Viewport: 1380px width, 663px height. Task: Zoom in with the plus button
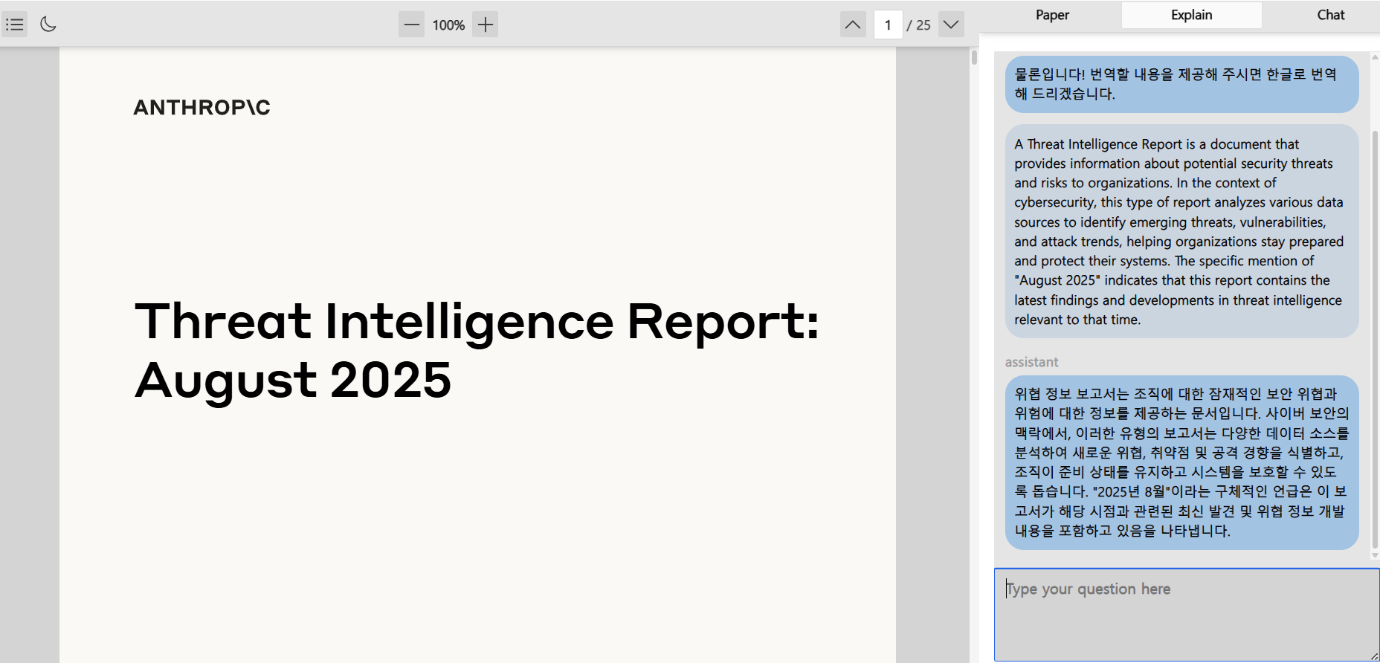click(x=485, y=25)
